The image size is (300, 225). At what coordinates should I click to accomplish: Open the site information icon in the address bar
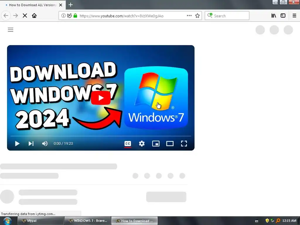pos(64,16)
